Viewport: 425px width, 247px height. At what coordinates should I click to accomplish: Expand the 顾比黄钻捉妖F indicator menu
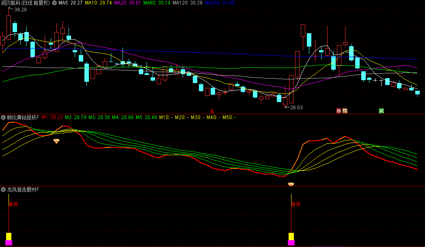point(3,117)
